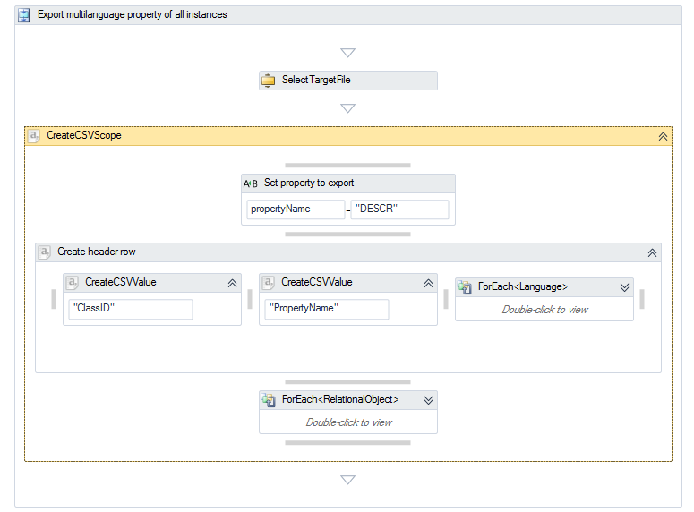Click the Assign icon on Set property to export
This screenshot has width=694, height=512.
point(250,183)
